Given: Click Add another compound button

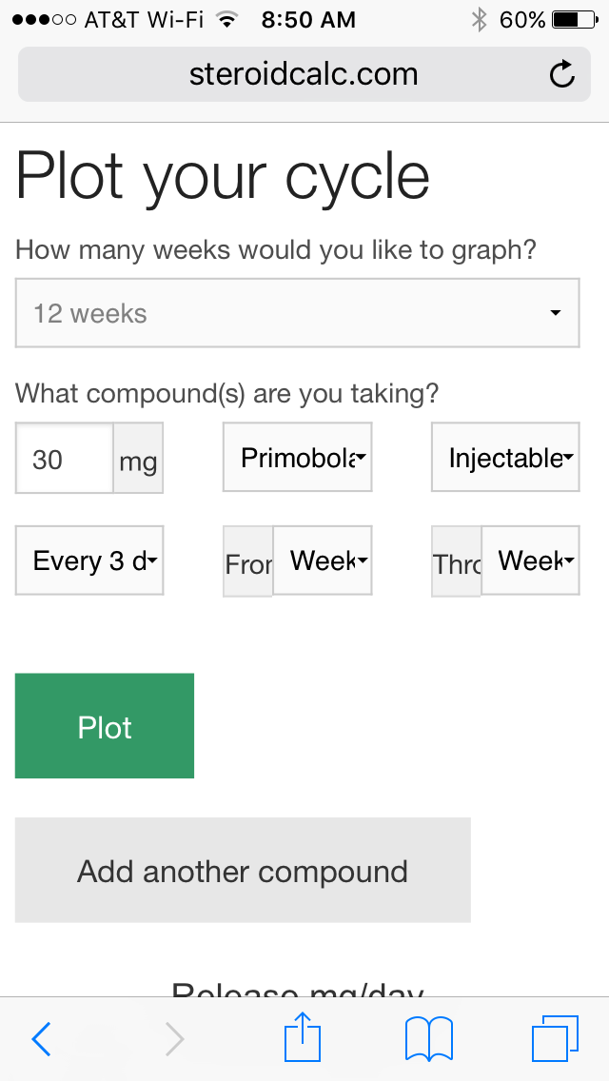Looking at the screenshot, I should coord(243,872).
